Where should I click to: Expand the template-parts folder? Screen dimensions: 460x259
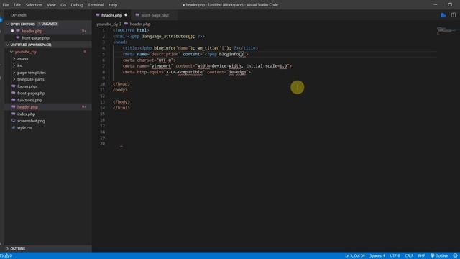coord(14,79)
